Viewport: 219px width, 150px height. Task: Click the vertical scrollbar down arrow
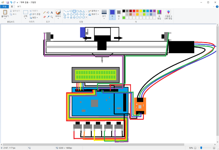coord(218,142)
